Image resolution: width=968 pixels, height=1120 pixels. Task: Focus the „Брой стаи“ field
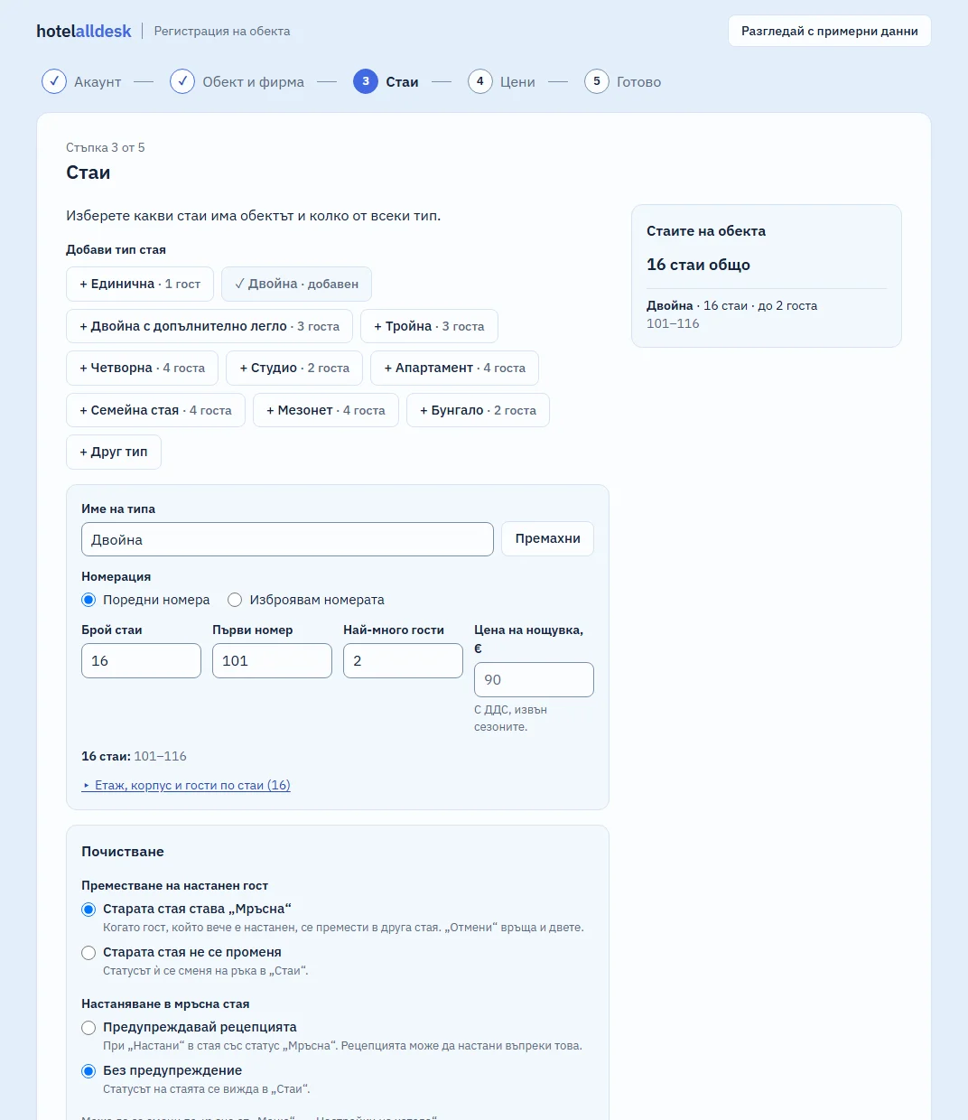[x=141, y=660]
